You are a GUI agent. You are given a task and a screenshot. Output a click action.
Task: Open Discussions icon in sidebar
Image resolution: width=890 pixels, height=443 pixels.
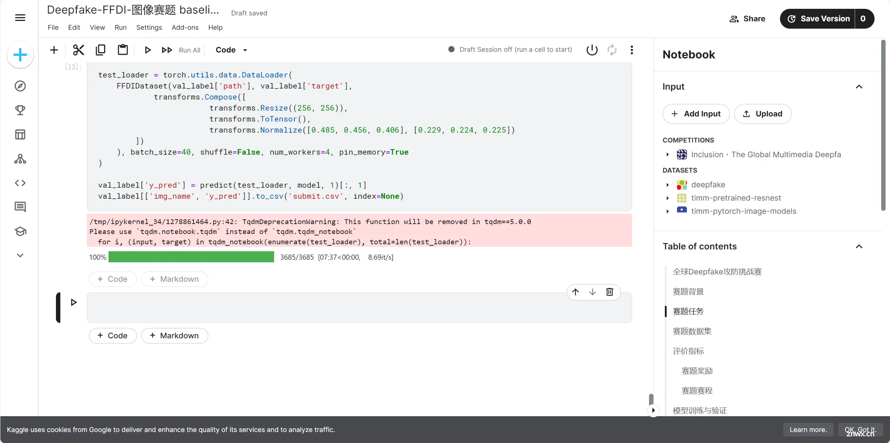click(x=20, y=207)
